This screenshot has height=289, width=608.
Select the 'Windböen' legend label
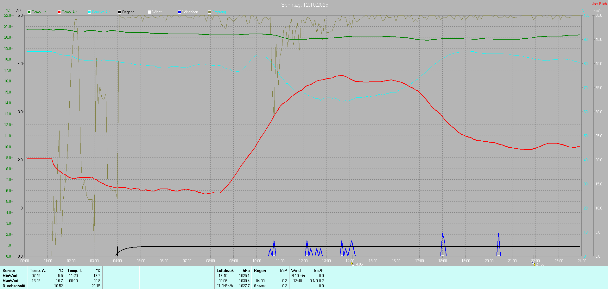(x=190, y=12)
